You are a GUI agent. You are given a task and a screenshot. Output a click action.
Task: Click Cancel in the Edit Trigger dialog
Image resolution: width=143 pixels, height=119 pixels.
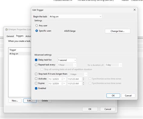(128, 96)
